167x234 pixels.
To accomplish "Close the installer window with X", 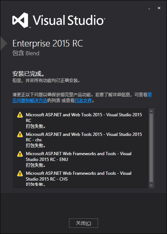I will (159, 8).
